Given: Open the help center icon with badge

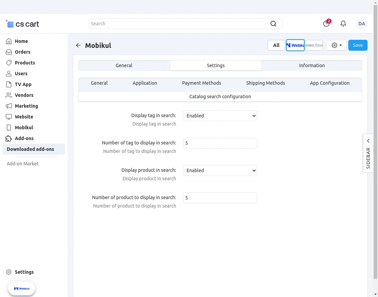Looking at the screenshot, I should (326, 24).
